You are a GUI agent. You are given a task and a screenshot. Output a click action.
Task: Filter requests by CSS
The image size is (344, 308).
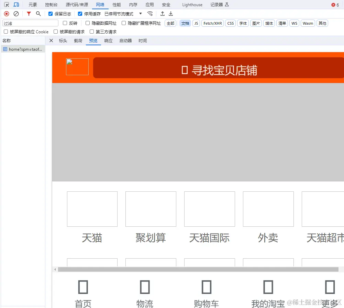pyautogui.click(x=230, y=23)
